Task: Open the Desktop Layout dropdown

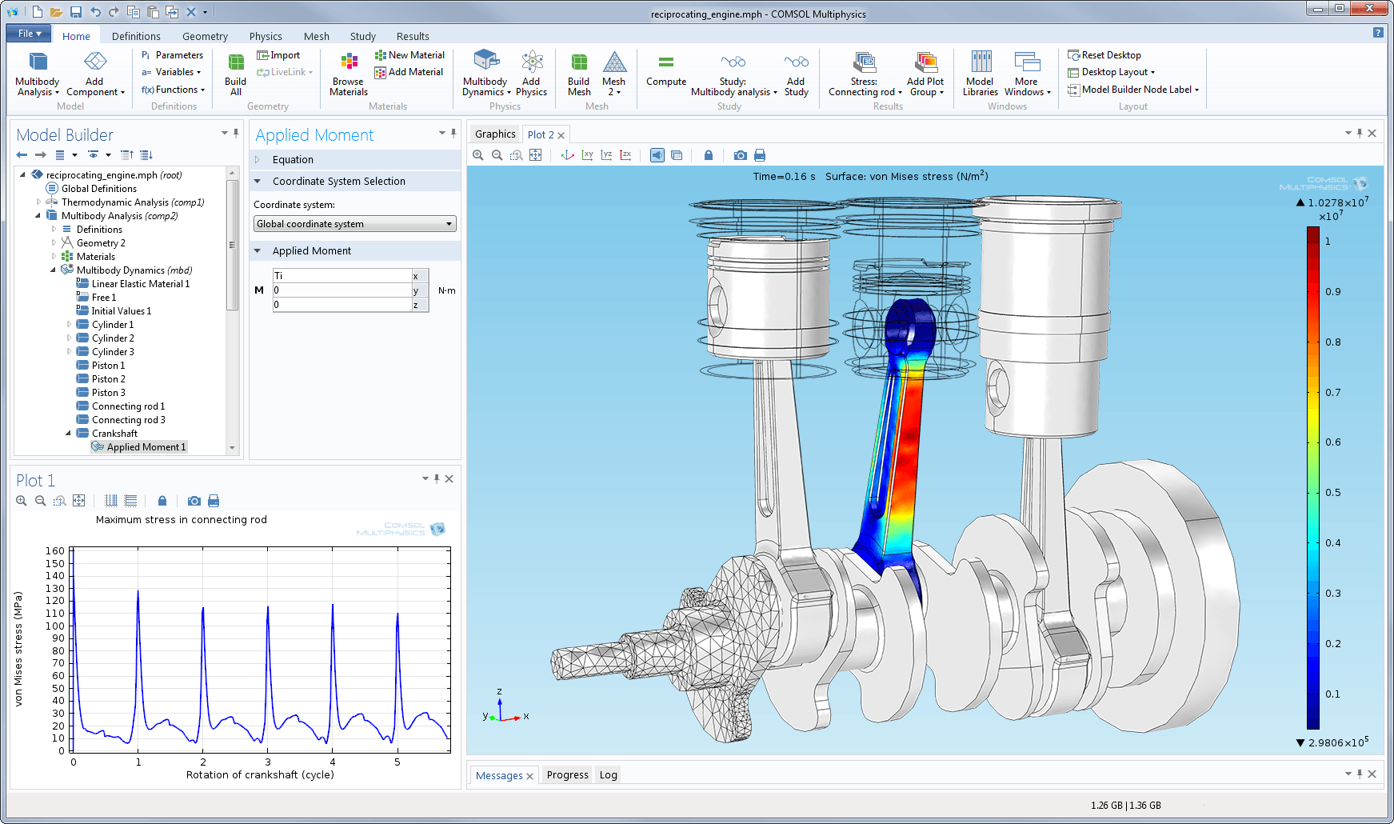Action: pos(1112,72)
